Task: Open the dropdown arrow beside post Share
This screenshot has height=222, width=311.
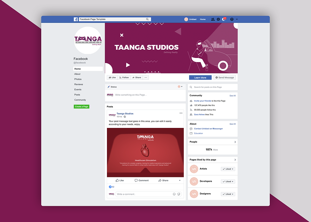Action: click(x=180, y=181)
